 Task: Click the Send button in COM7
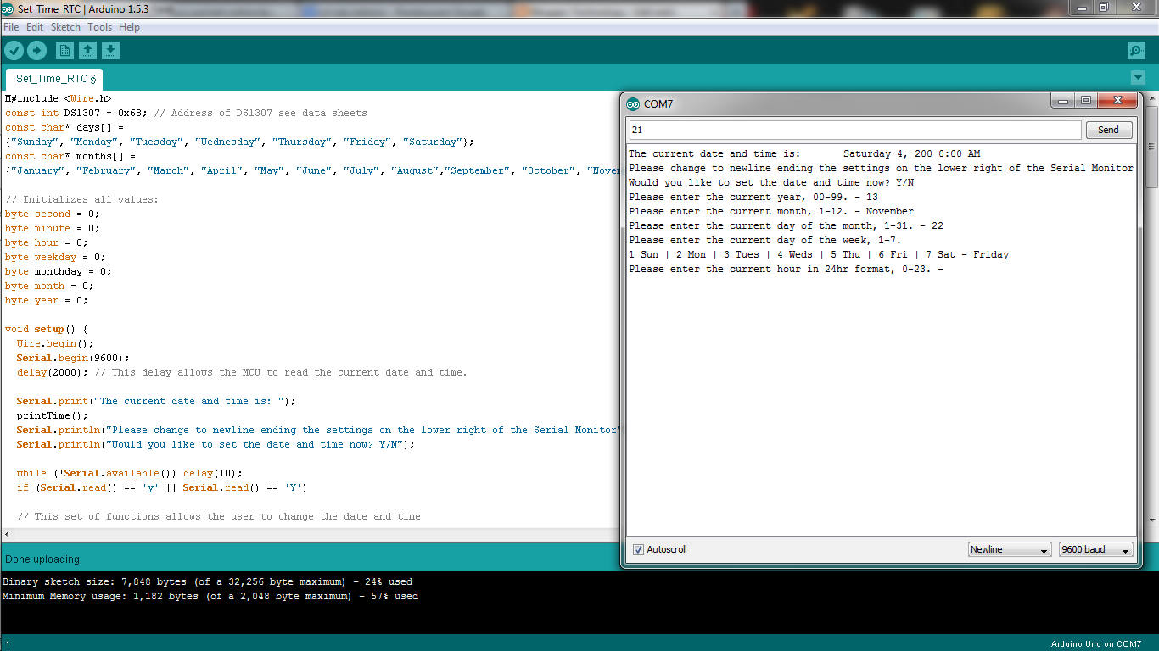pyautogui.click(x=1108, y=131)
